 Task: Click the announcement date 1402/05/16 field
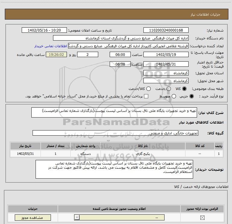coord(44,30)
